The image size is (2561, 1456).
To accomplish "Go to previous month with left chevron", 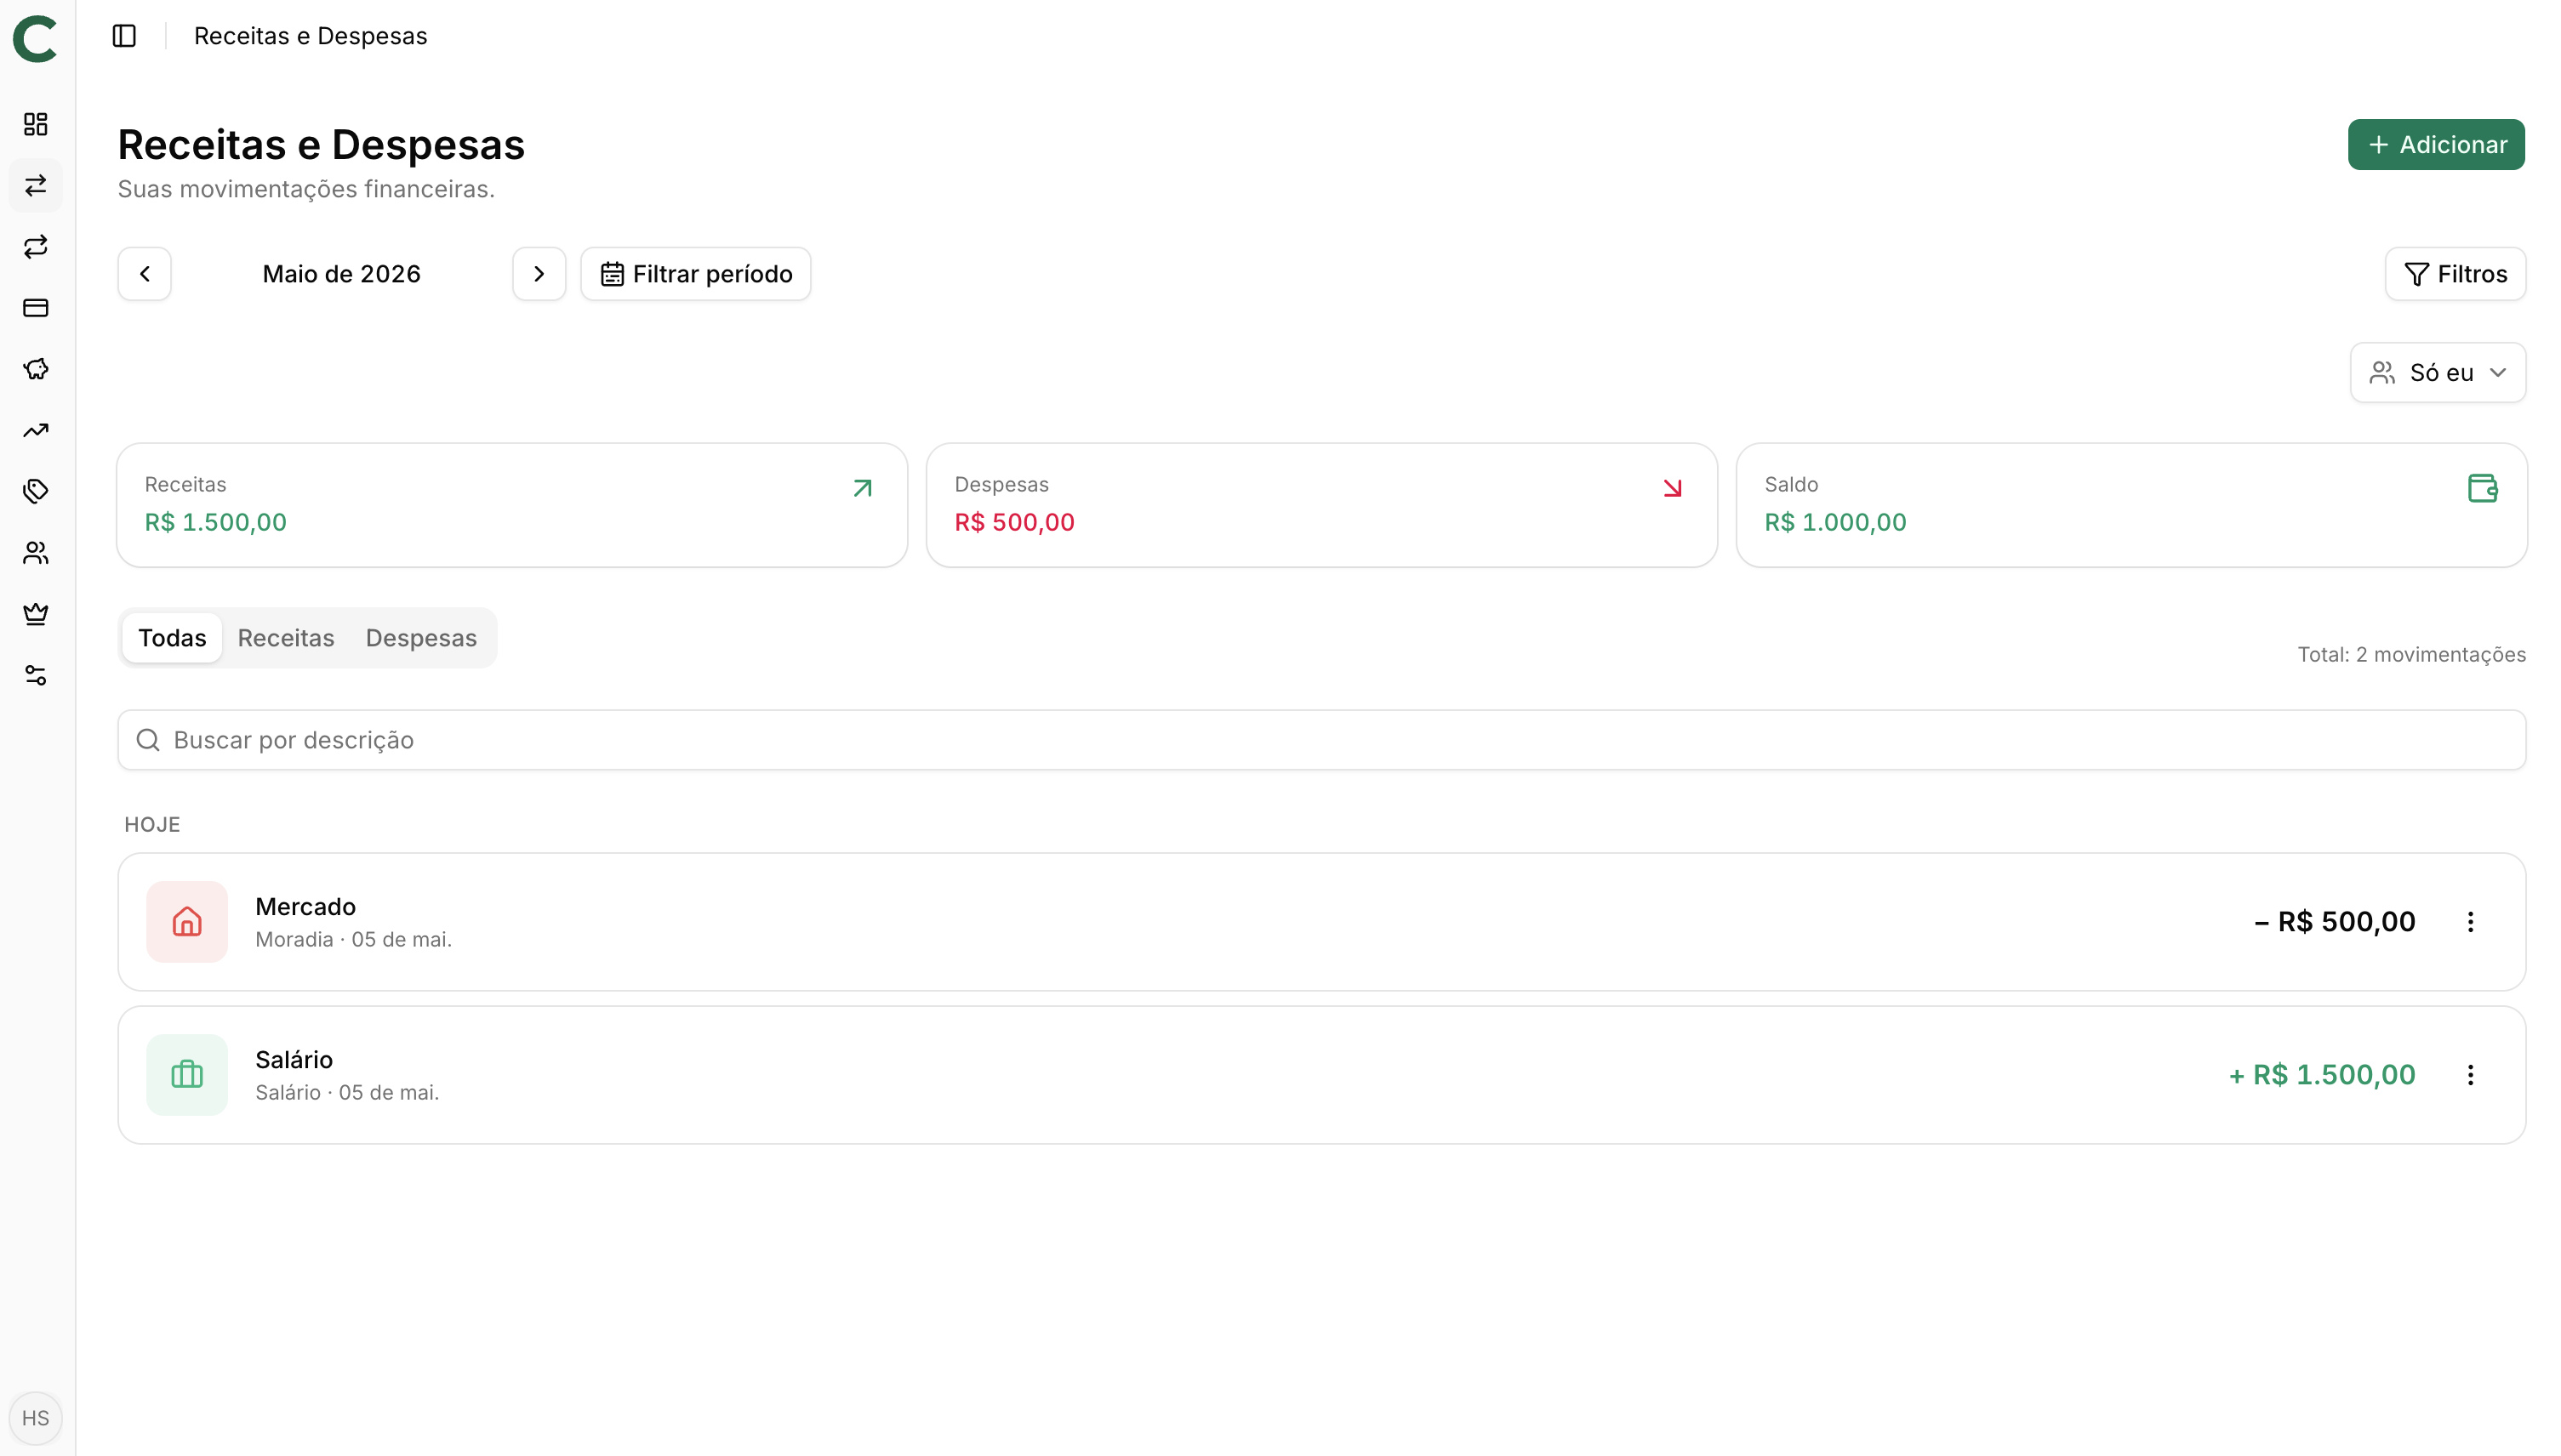I will point(145,274).
